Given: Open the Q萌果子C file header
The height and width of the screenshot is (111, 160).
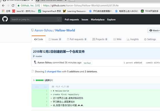Looking at the screenshot, I should [x=49, y=80].
